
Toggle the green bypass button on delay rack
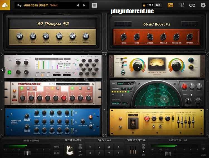point(9,72)
